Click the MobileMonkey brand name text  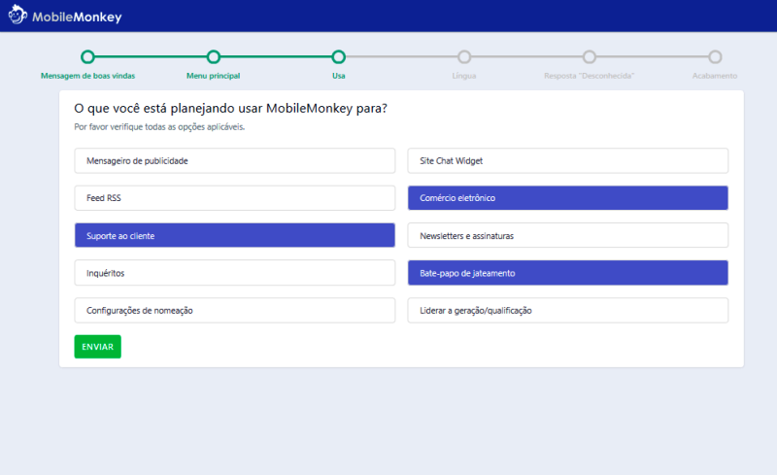click(x=77, y=17)
